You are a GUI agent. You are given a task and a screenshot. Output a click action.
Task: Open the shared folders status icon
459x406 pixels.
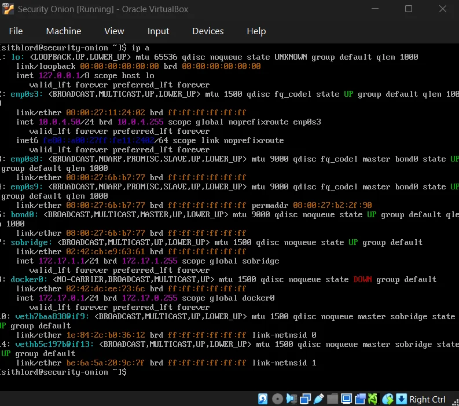click(333, 399)
